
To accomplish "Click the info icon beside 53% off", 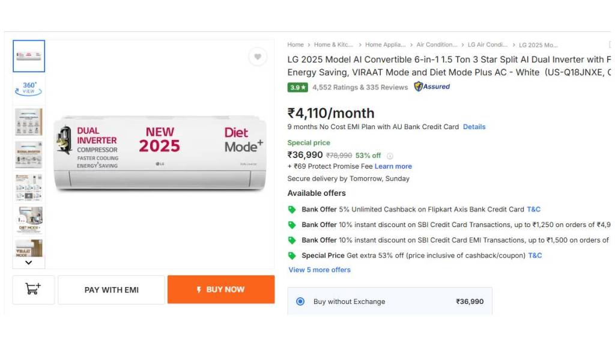I will 390,156.
